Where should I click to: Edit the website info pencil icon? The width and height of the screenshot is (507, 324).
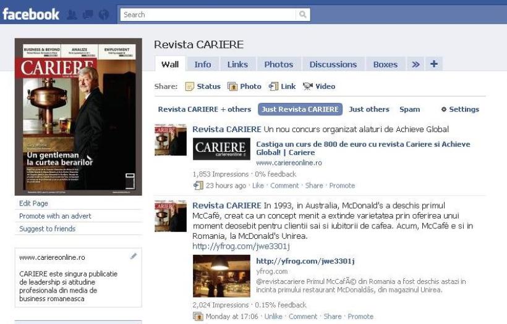pos(134,256)
